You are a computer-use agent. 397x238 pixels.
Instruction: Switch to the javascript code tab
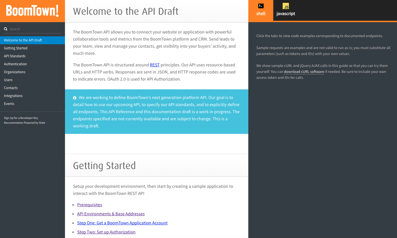point(286,10)
